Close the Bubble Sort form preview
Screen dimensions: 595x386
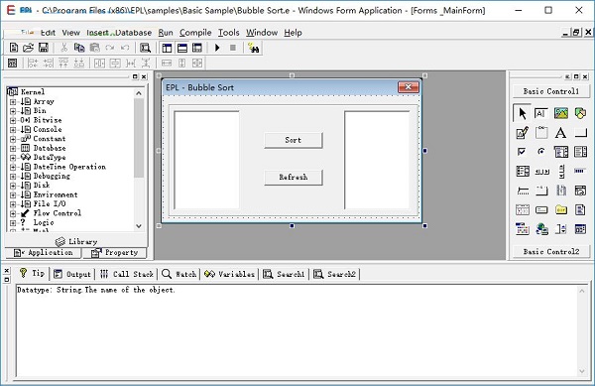point(409,87)
